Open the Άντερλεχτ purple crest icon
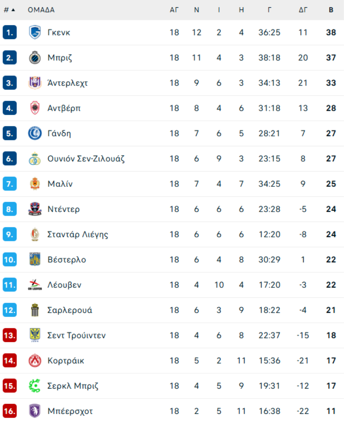The height and width of the screenshot is (423, 344). click(35, 83)
